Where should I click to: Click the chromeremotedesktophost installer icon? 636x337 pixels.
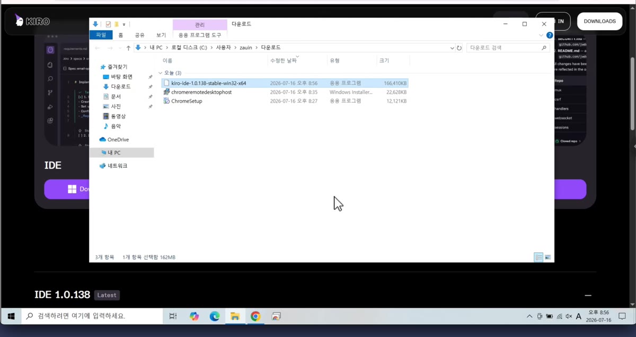pos(166,92)
